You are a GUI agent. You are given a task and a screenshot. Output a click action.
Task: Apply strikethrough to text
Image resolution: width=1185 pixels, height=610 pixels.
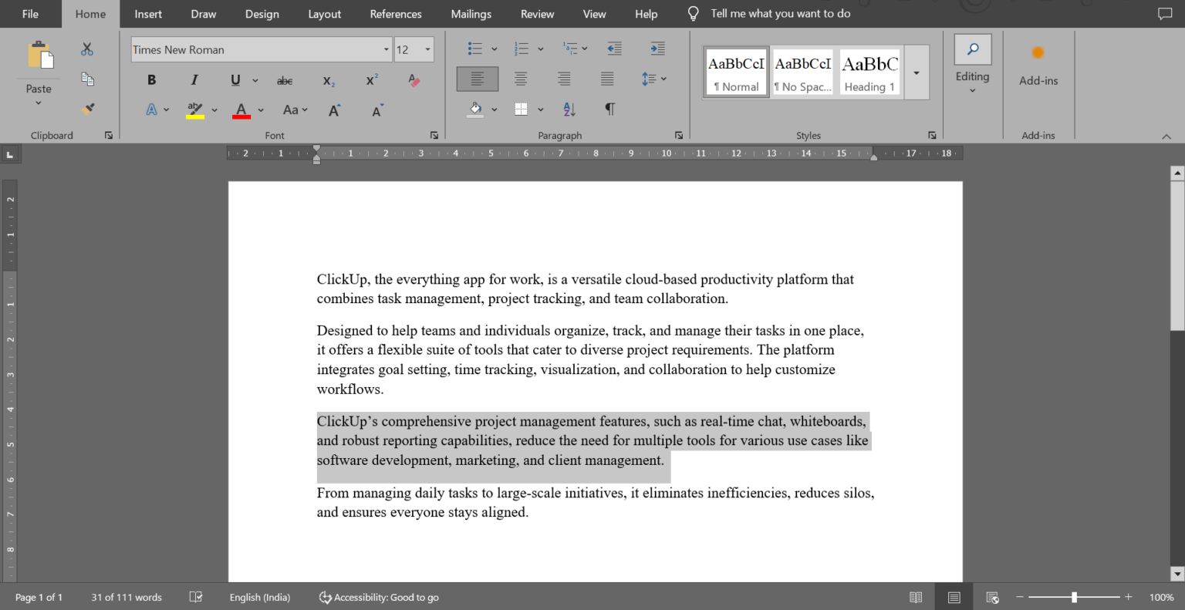click(285, 79)
